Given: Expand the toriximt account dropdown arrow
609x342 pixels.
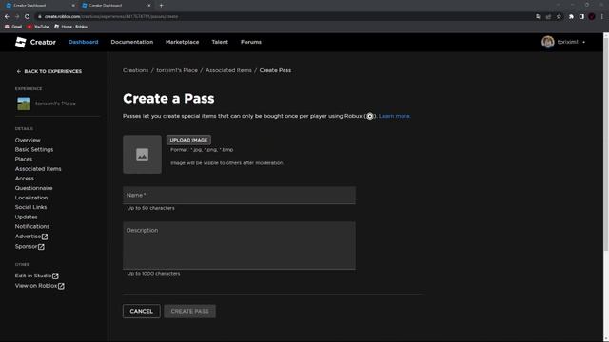Looking at the screenshot, I should (x=583, y=42).
